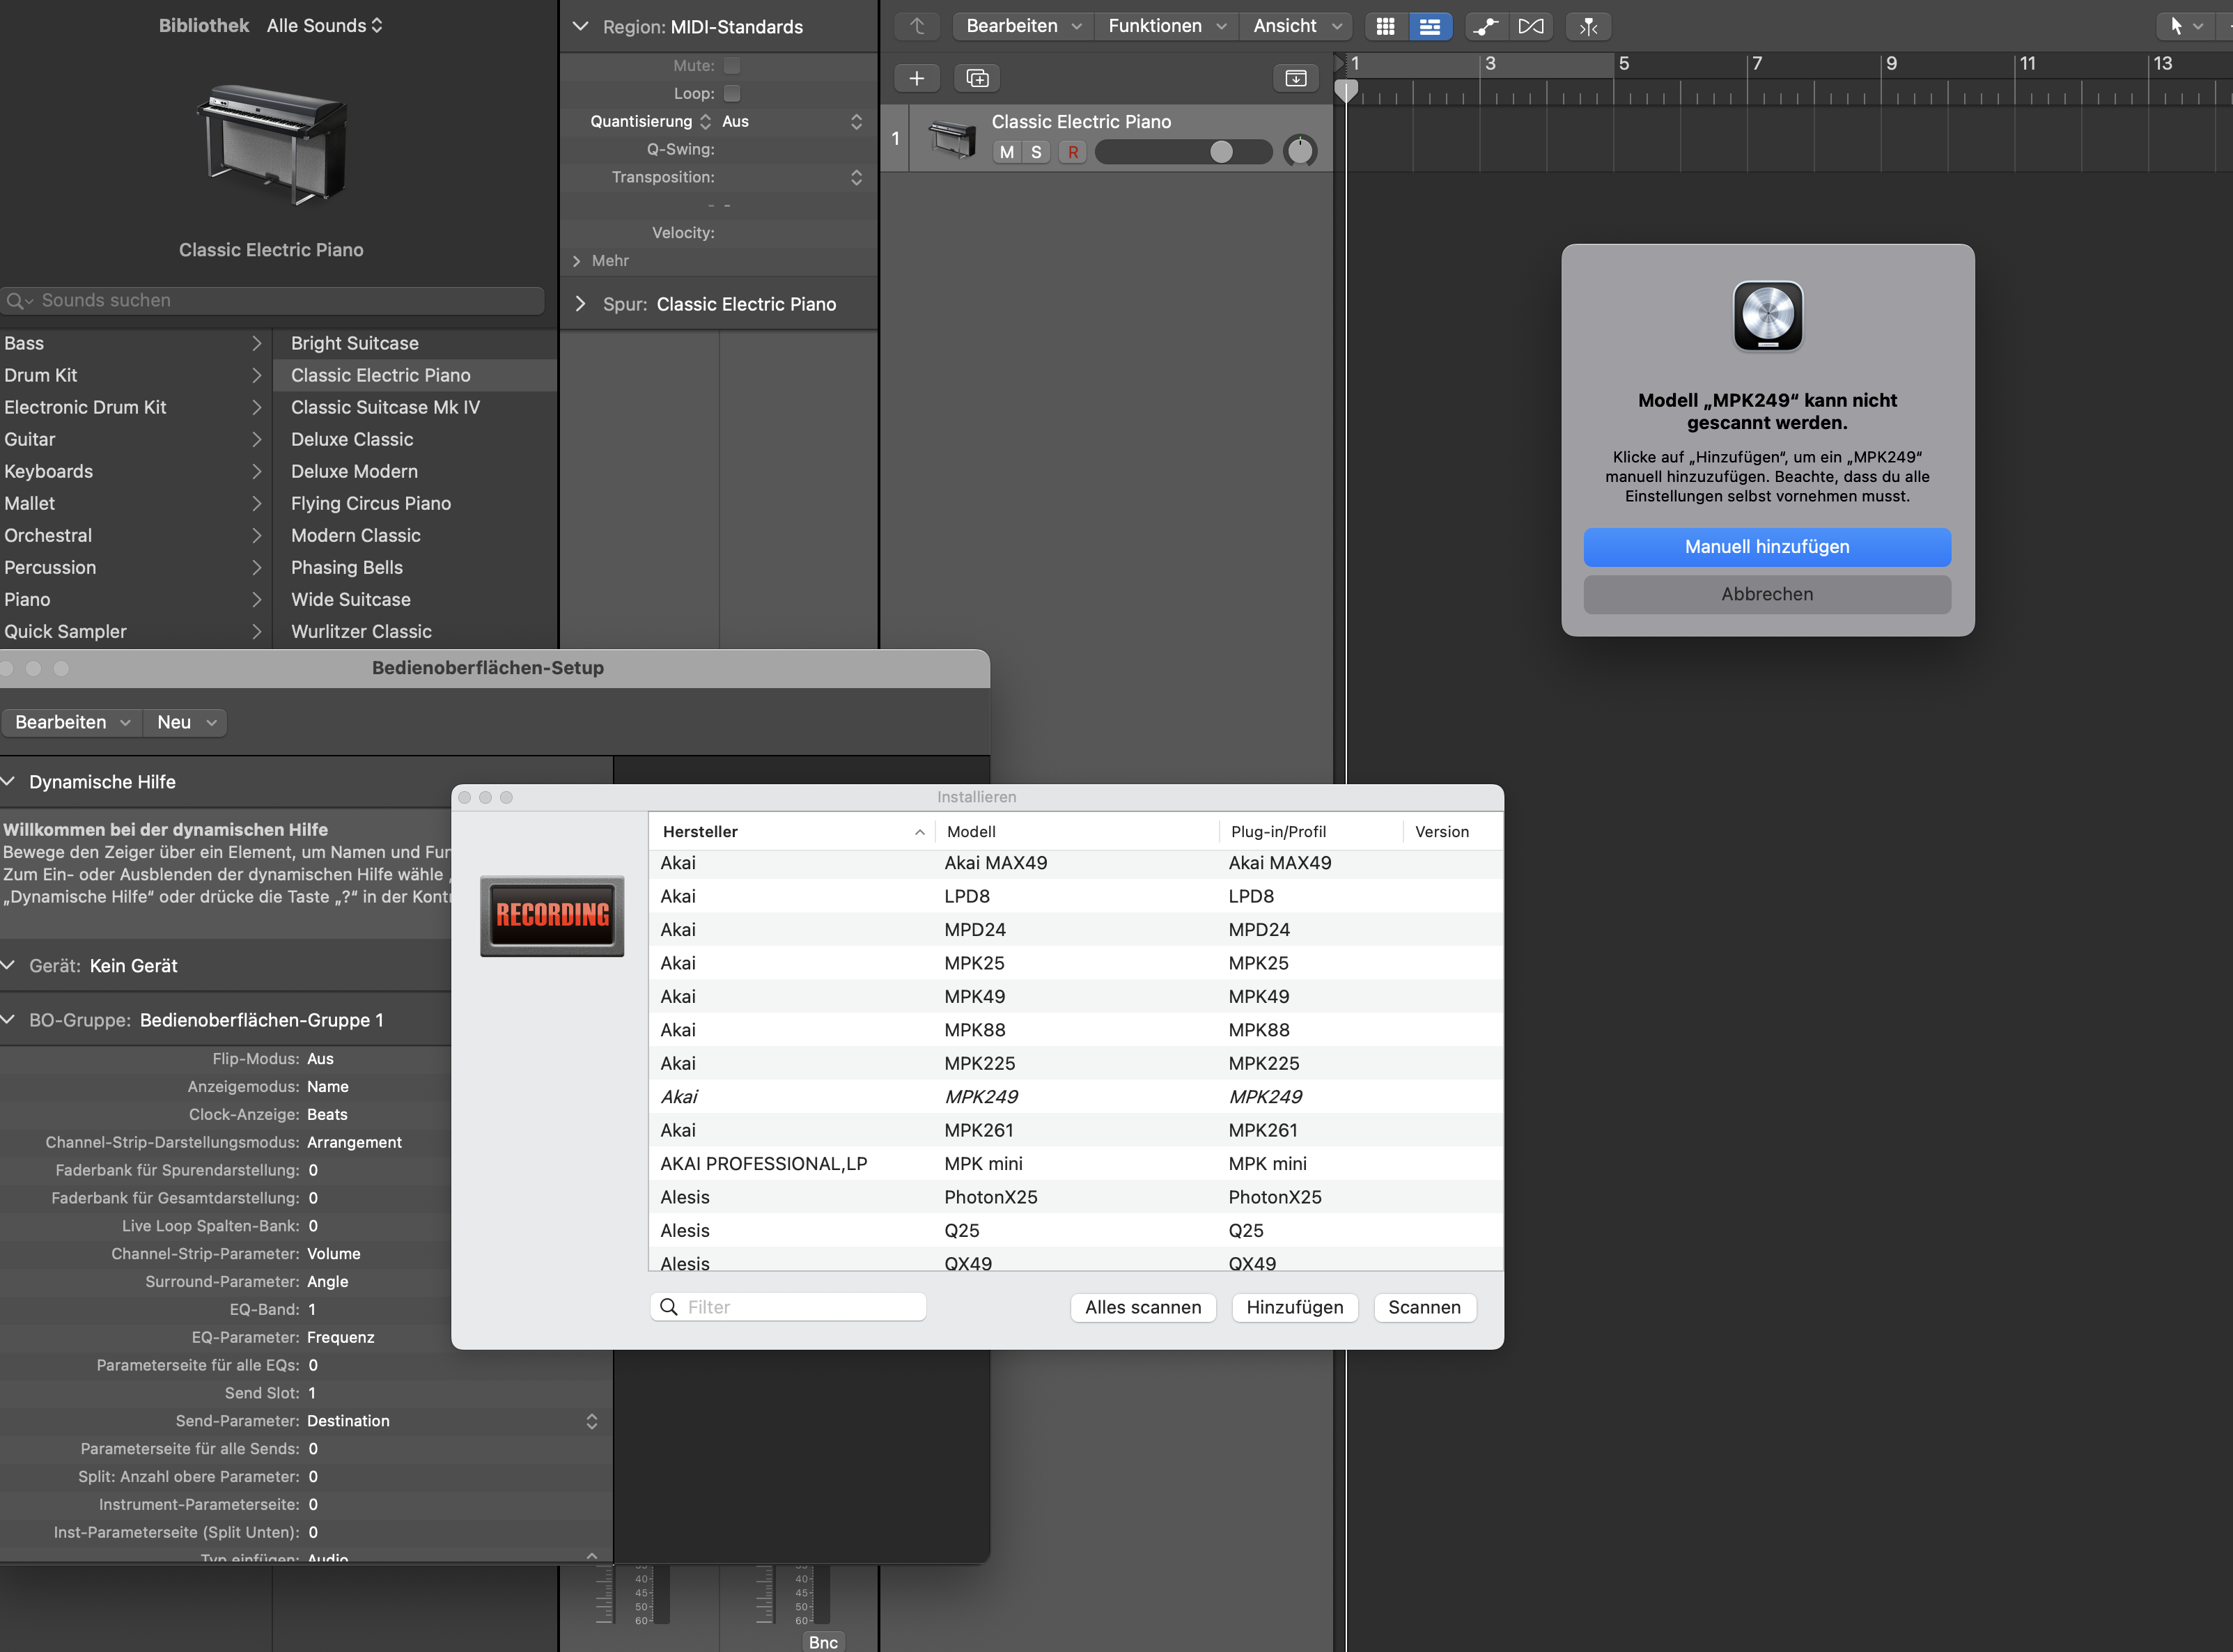
Task: Toggle solo on Classic Electric Piano track
Action: [1036, 152]
